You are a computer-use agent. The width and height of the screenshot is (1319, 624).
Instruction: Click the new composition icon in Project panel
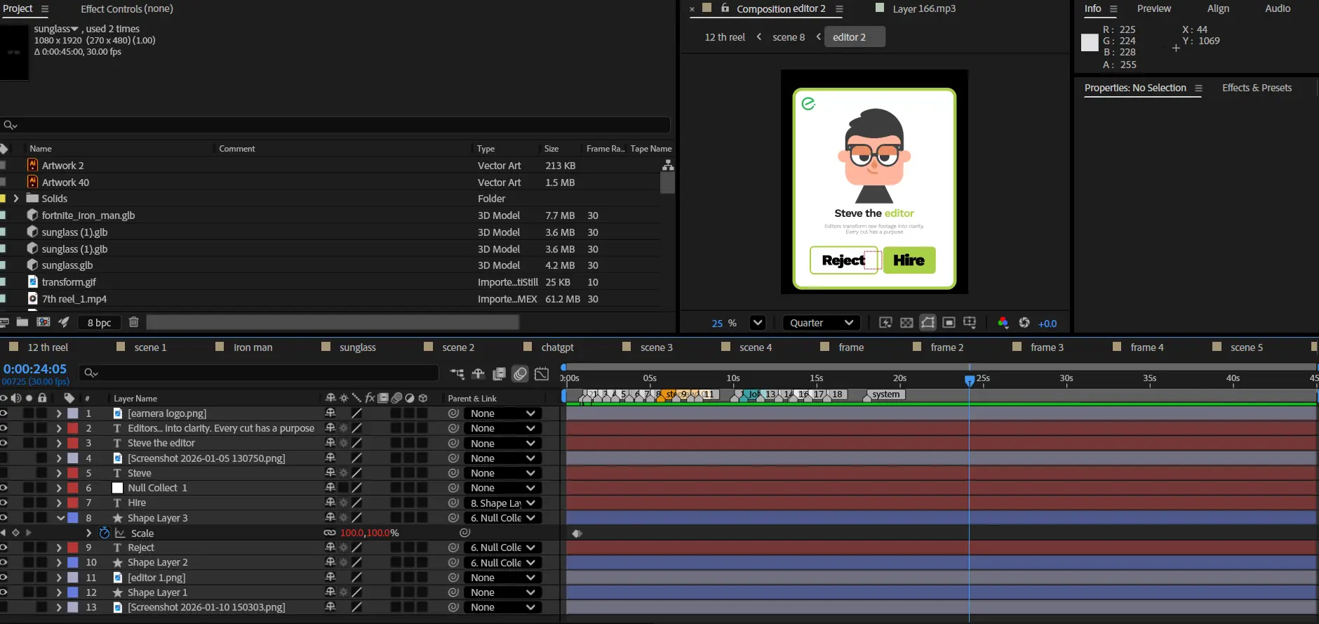pos(43,322)
